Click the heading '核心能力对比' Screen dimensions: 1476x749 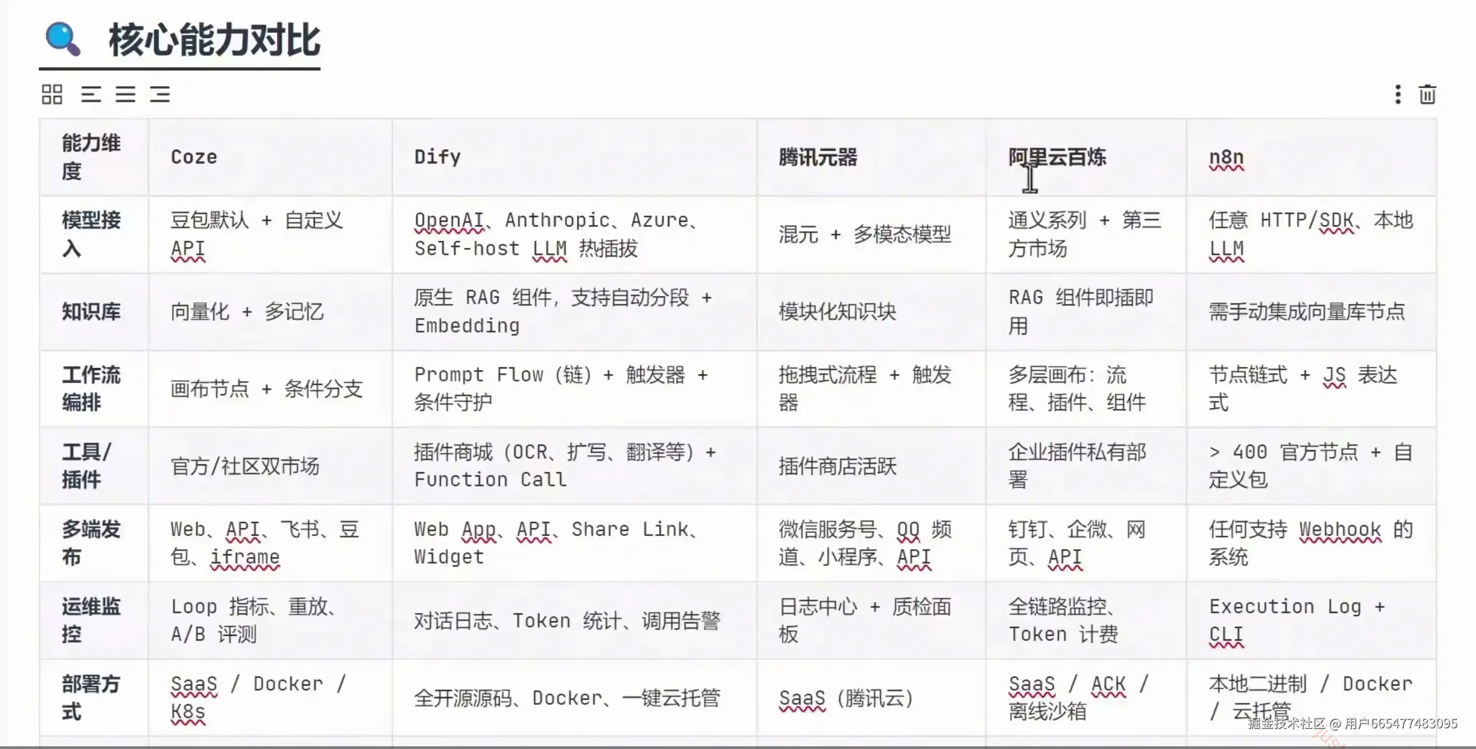tap(214, 41)
